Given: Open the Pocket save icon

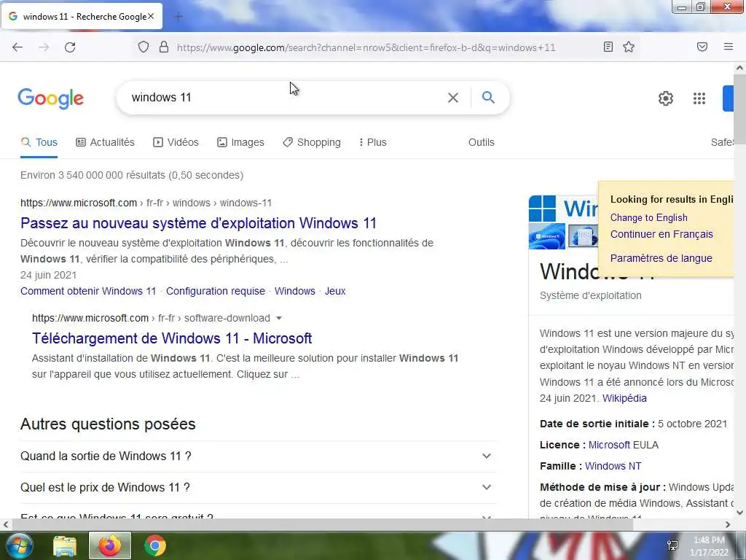Looking at the screenshot, I should 702,47.
